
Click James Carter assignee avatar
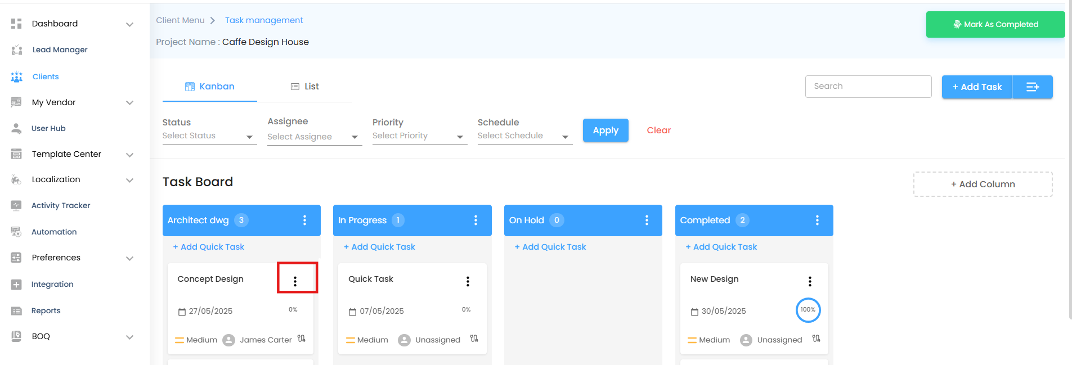[x=228, y=340]
